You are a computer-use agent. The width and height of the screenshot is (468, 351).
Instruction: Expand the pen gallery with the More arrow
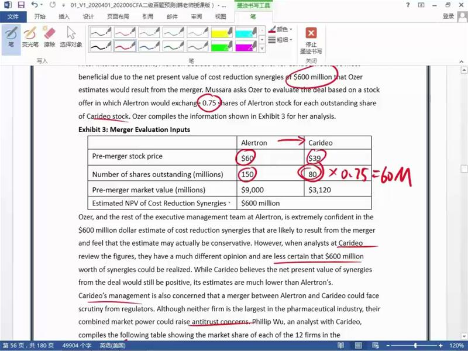261,49
